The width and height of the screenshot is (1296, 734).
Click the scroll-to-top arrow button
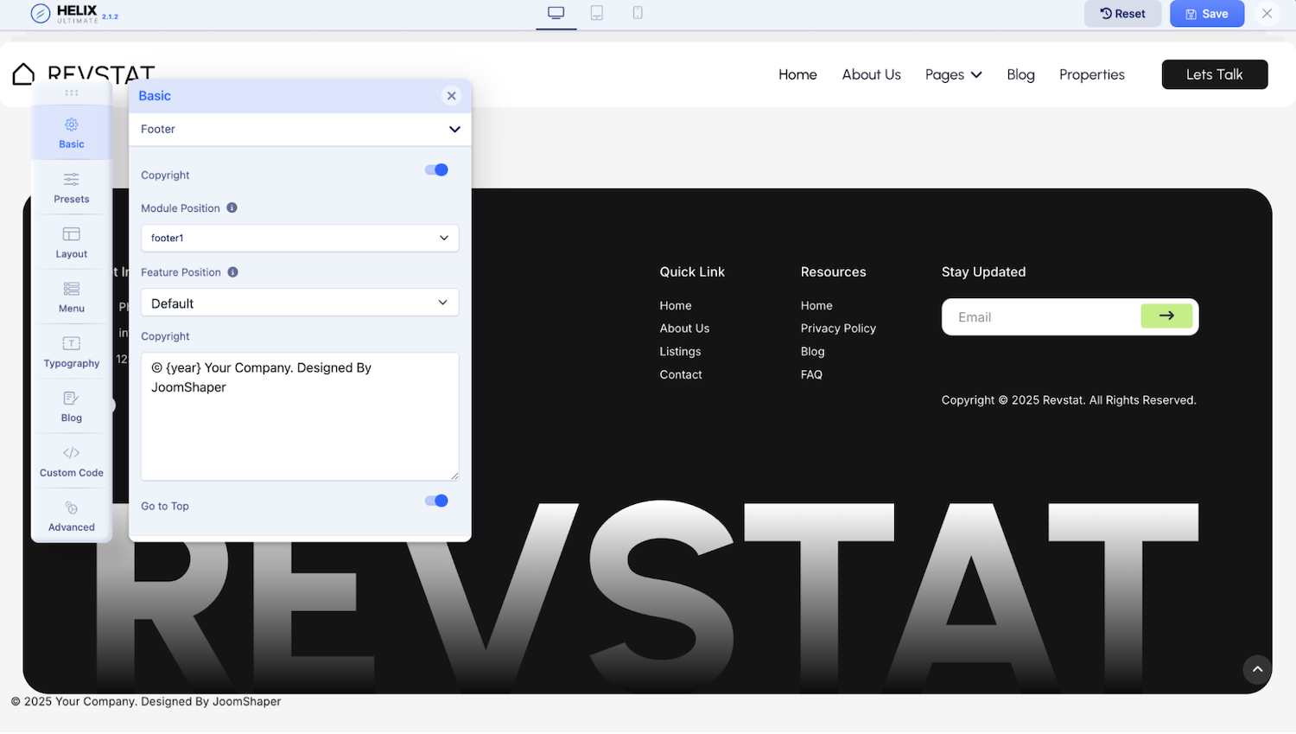(1257, 669)
